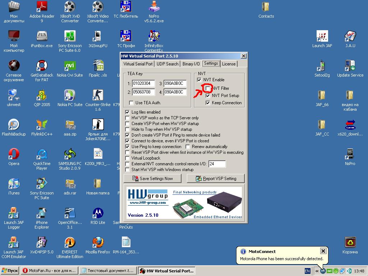Screen dimensions: 368x276
Task: Enable Virtual Loopback checkbox
Action: [127, 158]
